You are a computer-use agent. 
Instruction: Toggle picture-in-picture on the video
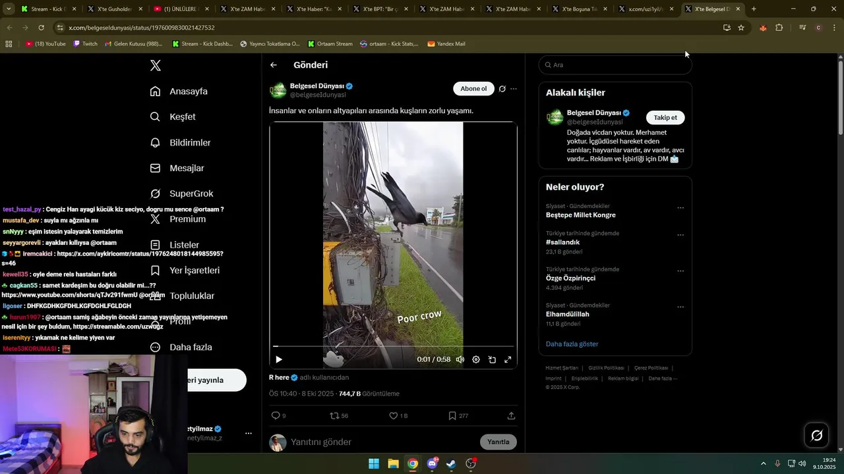[x=492, y=359]
